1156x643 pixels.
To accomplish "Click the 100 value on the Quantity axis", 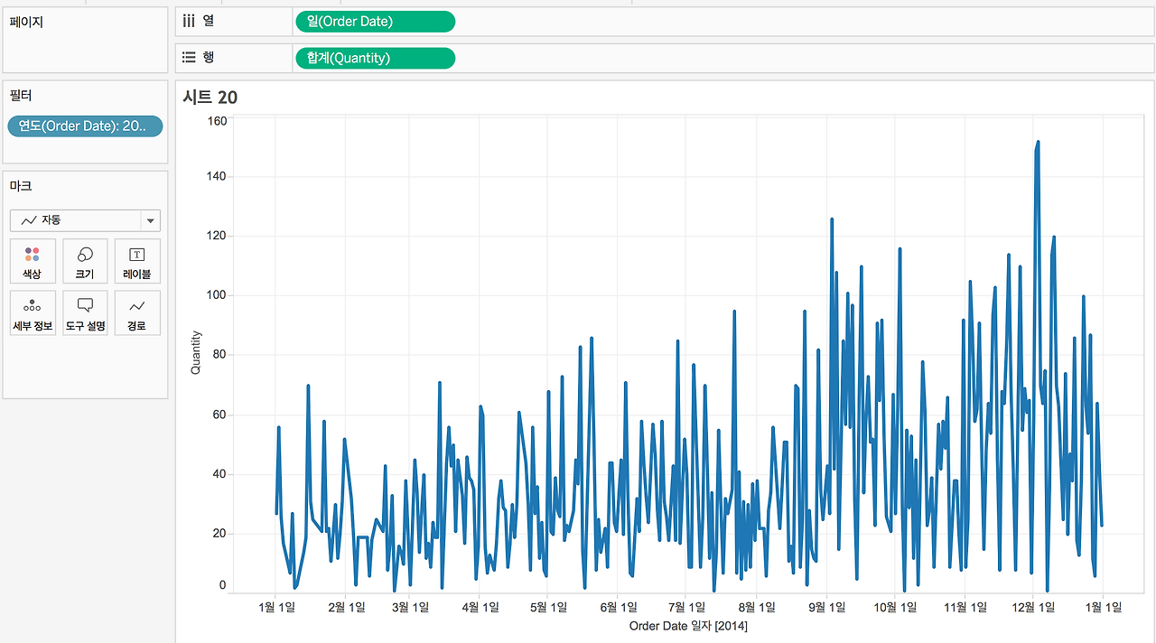I will click(217, 295).
